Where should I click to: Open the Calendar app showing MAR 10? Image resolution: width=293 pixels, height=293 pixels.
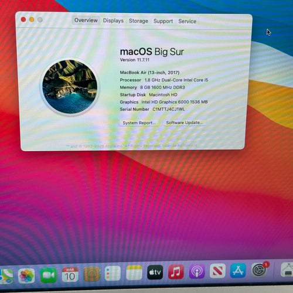click(70, 274)
